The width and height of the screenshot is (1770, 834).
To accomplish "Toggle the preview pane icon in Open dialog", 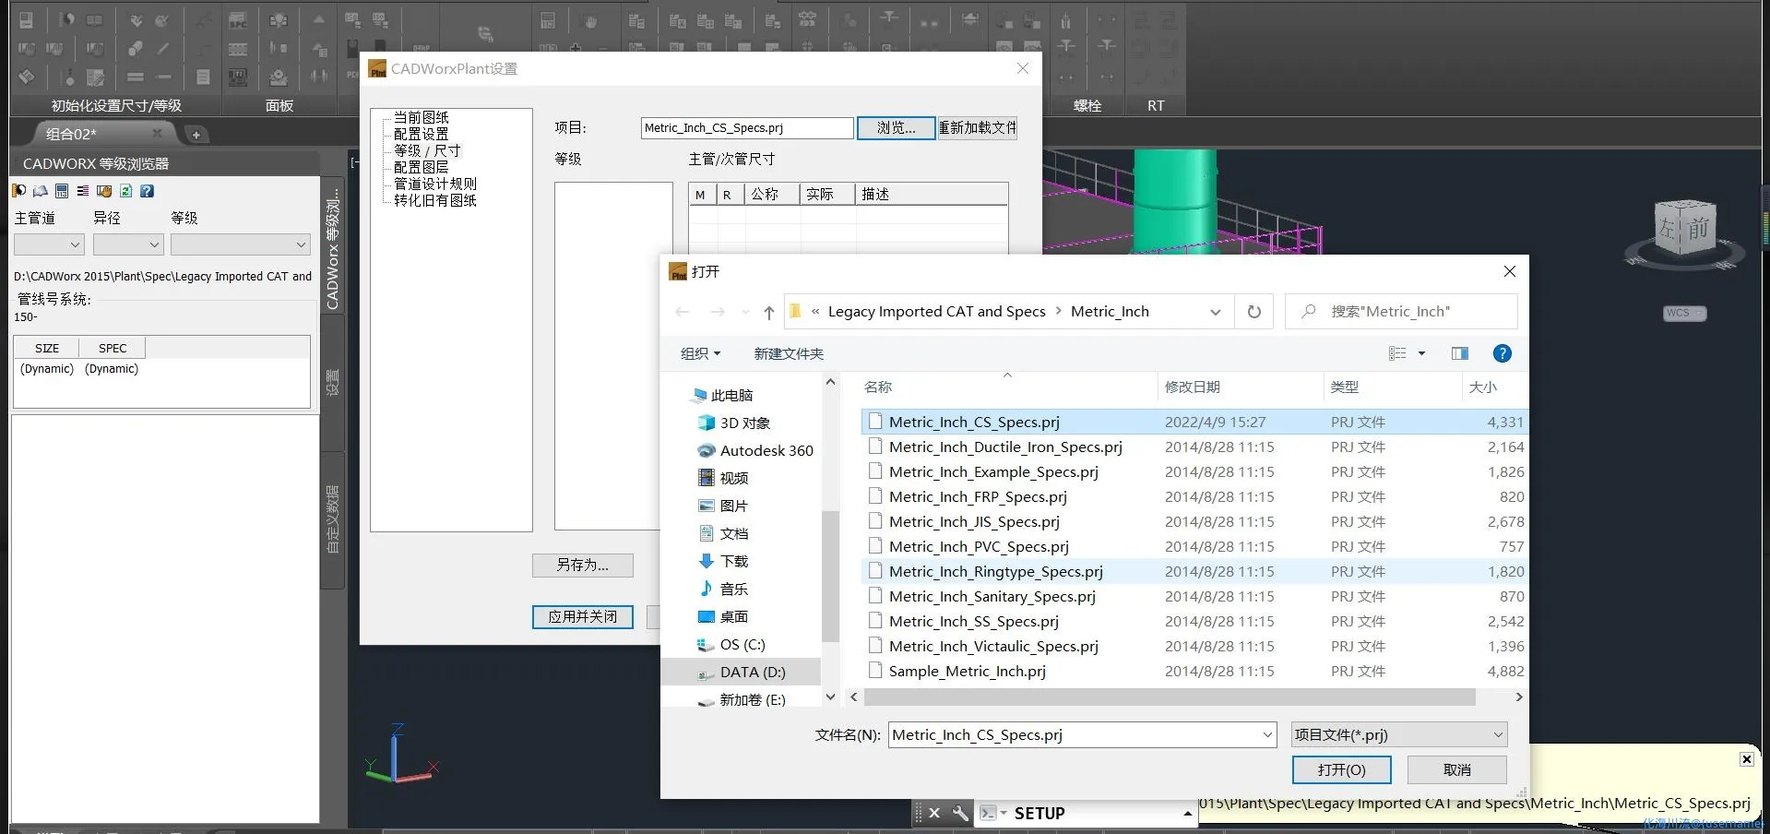I will 1459,353.
